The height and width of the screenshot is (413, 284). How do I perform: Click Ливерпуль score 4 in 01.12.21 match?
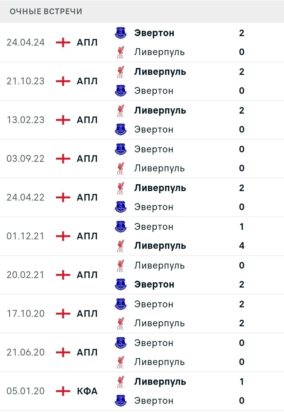tap(242, 246)
